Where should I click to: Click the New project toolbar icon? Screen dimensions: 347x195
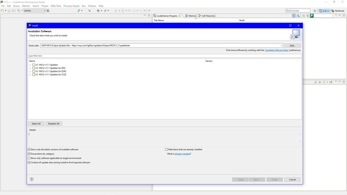click(2, 11)
